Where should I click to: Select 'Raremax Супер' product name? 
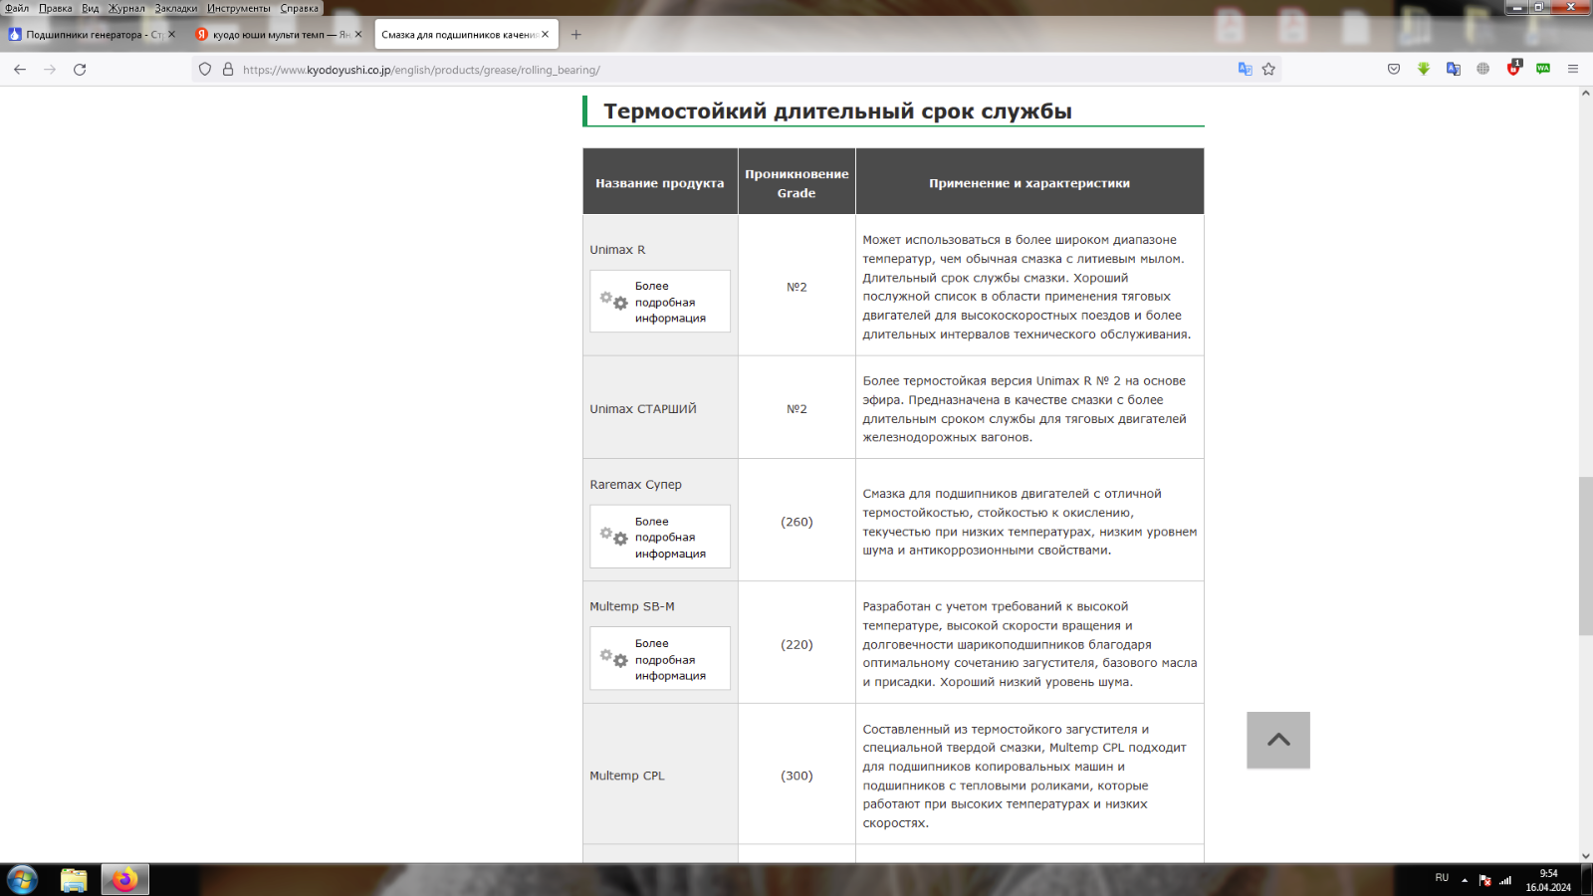[x=635, y=485]
